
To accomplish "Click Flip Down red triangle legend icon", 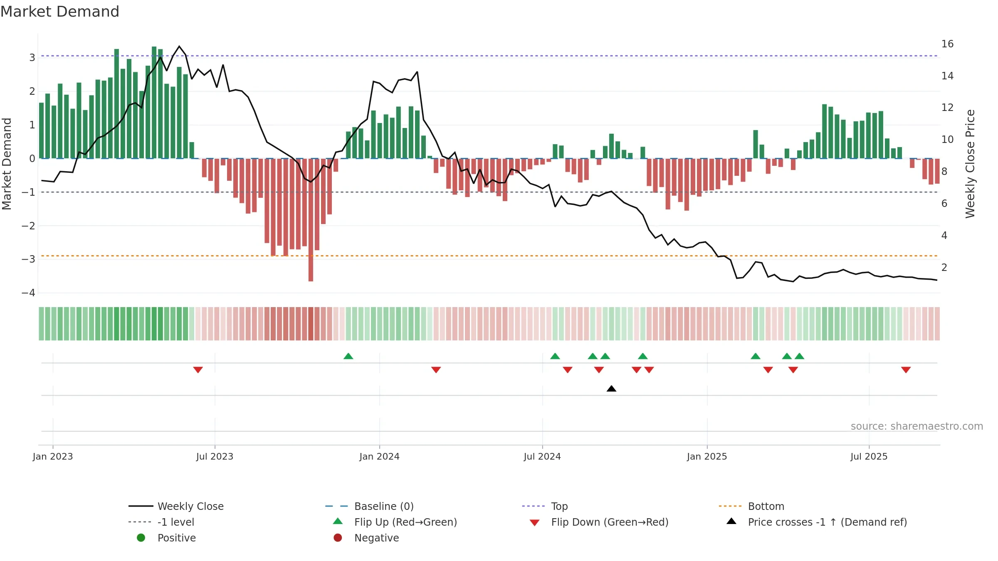I will [x=535, y=523].
